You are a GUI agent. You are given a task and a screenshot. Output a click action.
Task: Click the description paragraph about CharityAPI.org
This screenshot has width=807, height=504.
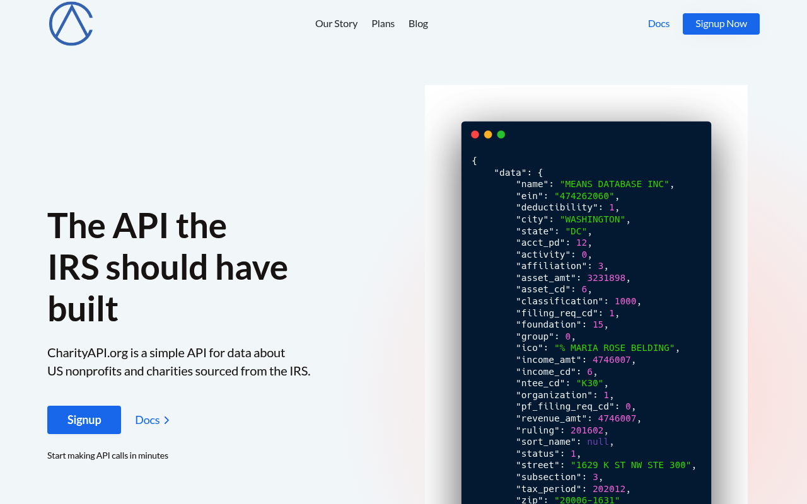click(x=179, y=362)
